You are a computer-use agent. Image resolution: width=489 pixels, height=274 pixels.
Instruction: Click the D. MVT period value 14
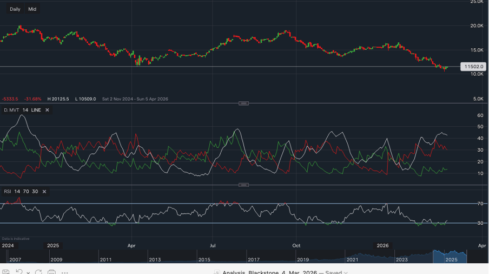25,110
